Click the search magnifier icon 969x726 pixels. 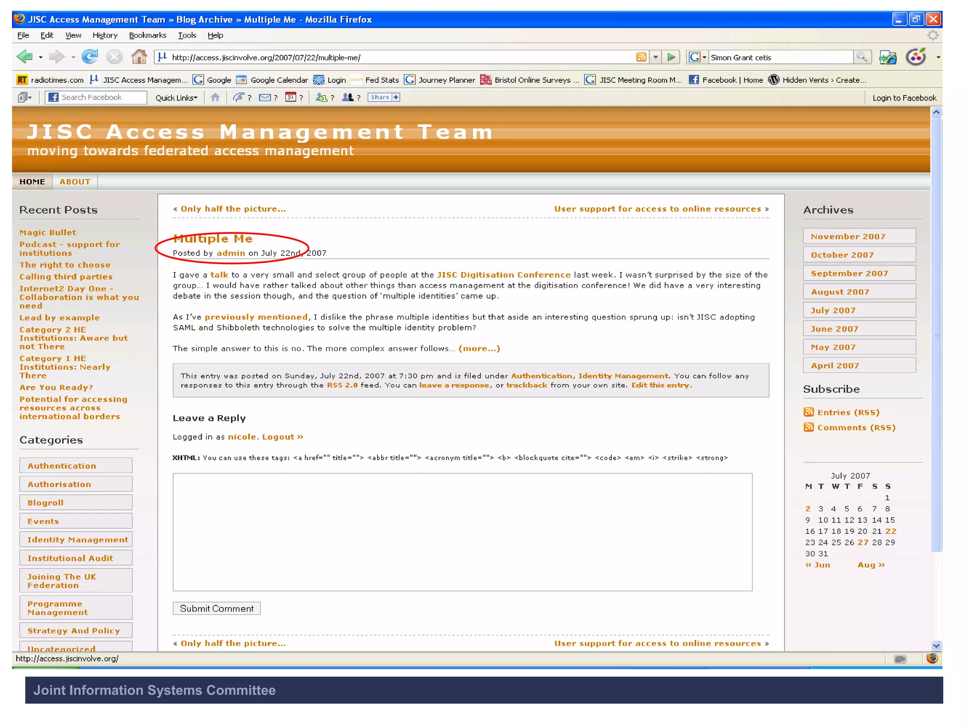[862, 57]
